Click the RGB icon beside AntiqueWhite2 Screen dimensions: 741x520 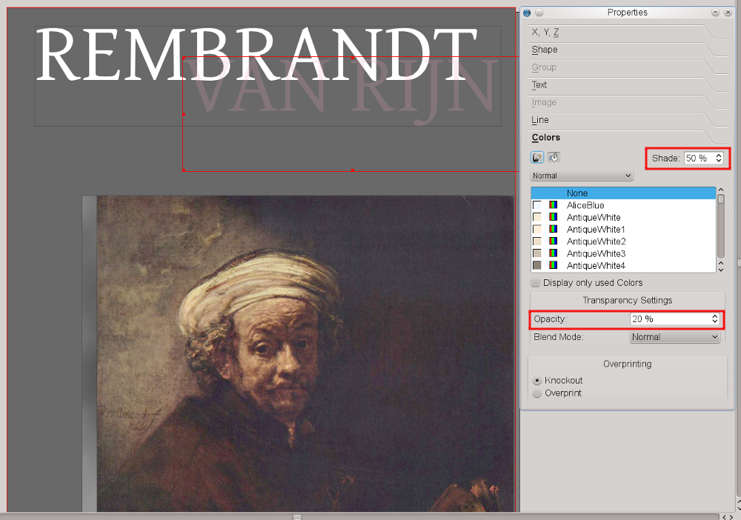(553, 241)
